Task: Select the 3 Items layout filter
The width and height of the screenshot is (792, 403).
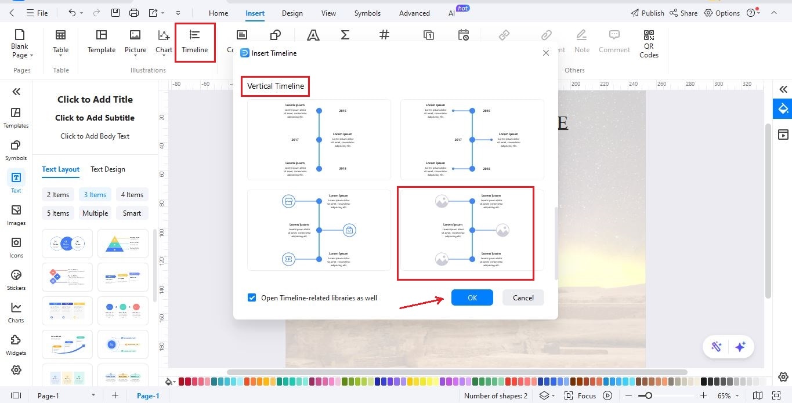Action: [95, 195]
